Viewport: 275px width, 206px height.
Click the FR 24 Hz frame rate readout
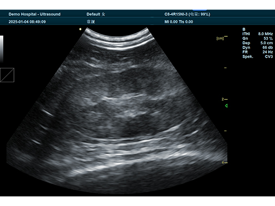(257, 52)
